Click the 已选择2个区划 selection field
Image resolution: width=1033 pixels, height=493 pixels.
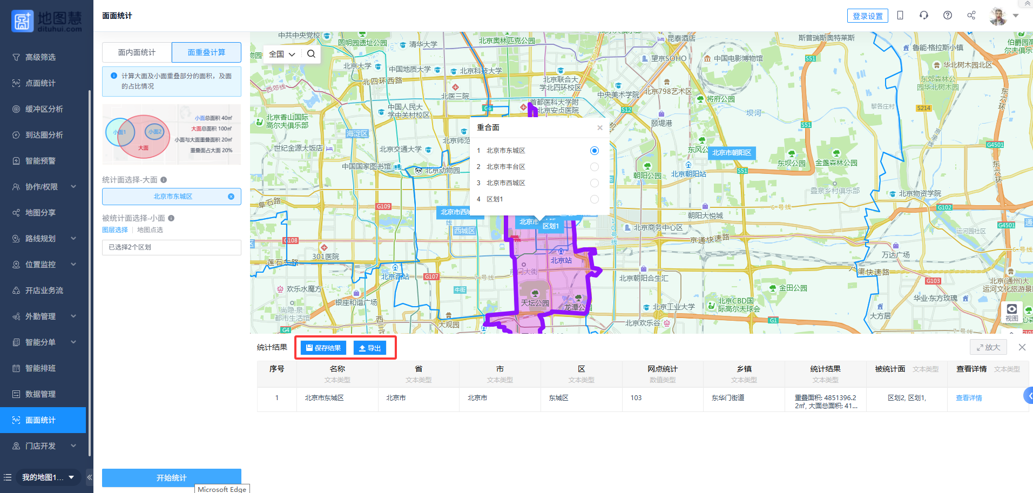click(x=171, y=247)
